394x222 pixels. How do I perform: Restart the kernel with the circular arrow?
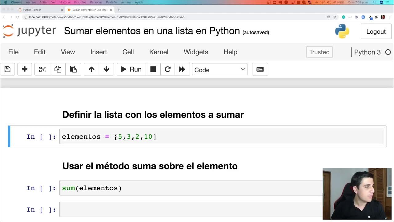tap(168, 69)
